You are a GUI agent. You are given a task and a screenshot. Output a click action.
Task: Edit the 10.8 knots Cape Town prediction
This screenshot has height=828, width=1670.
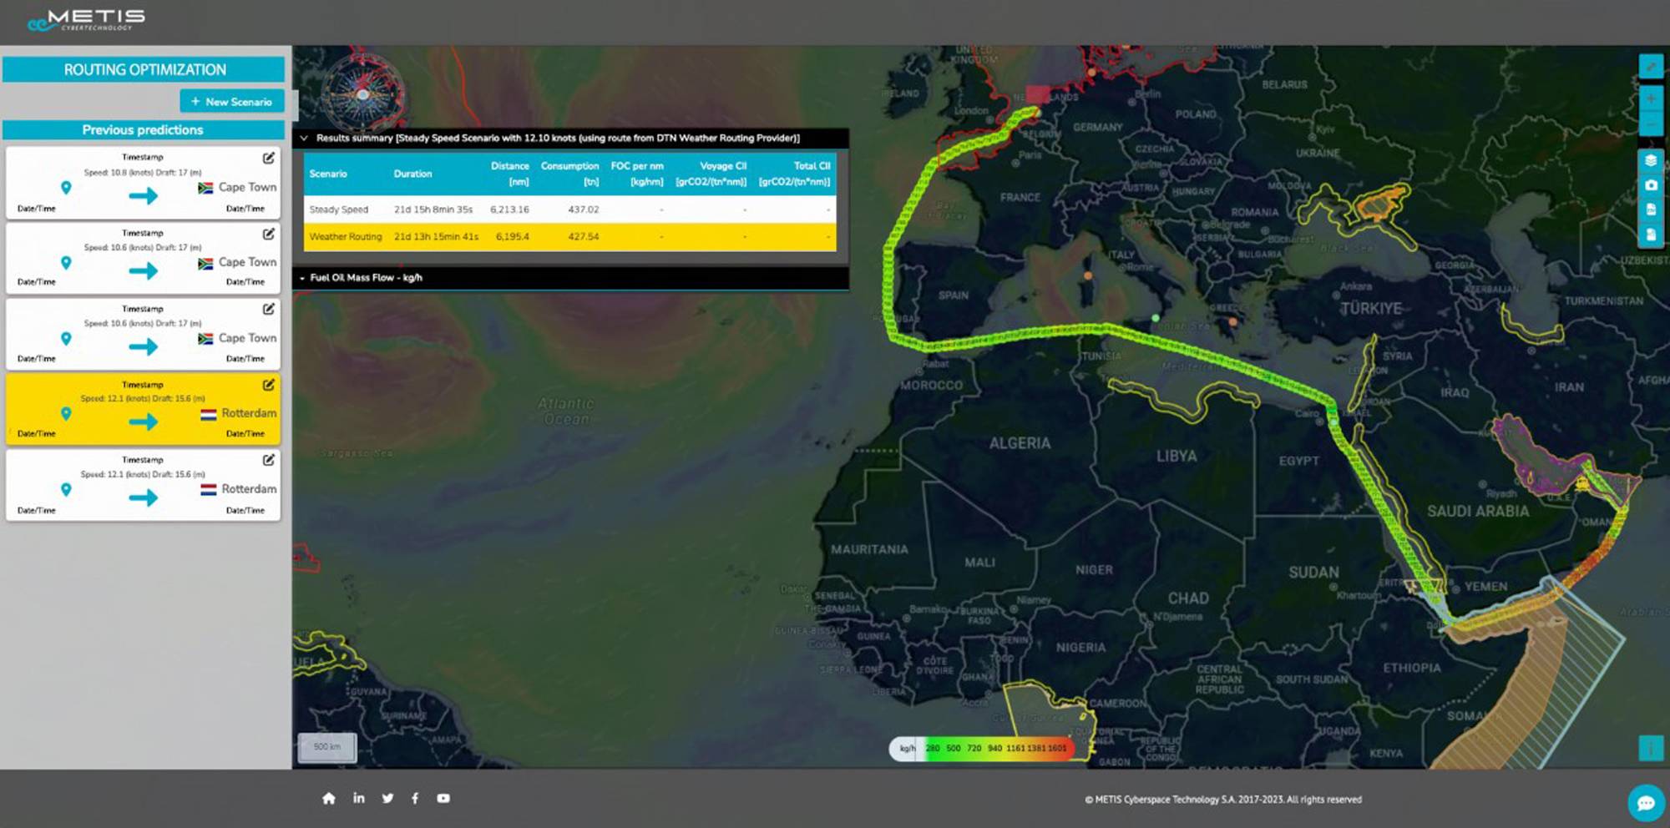click(x=268, y=158)
